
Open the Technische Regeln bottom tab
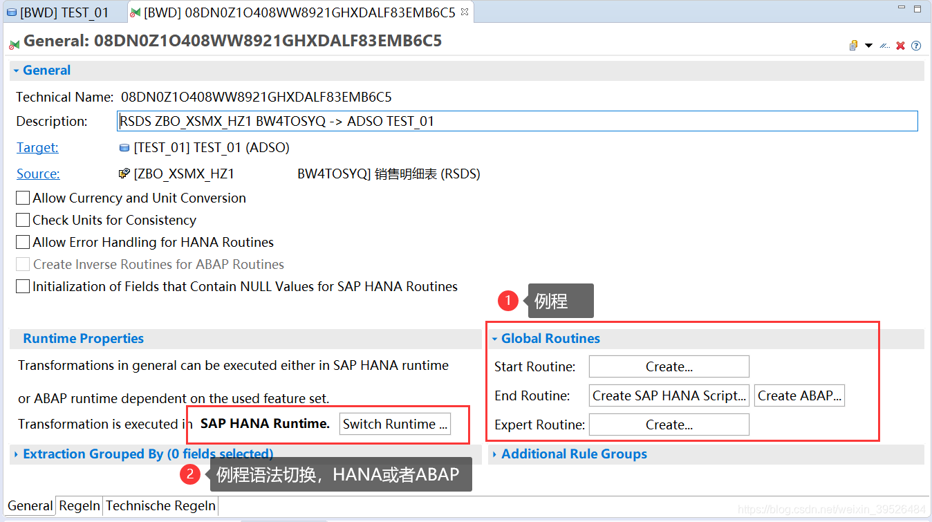click(160, 505)
